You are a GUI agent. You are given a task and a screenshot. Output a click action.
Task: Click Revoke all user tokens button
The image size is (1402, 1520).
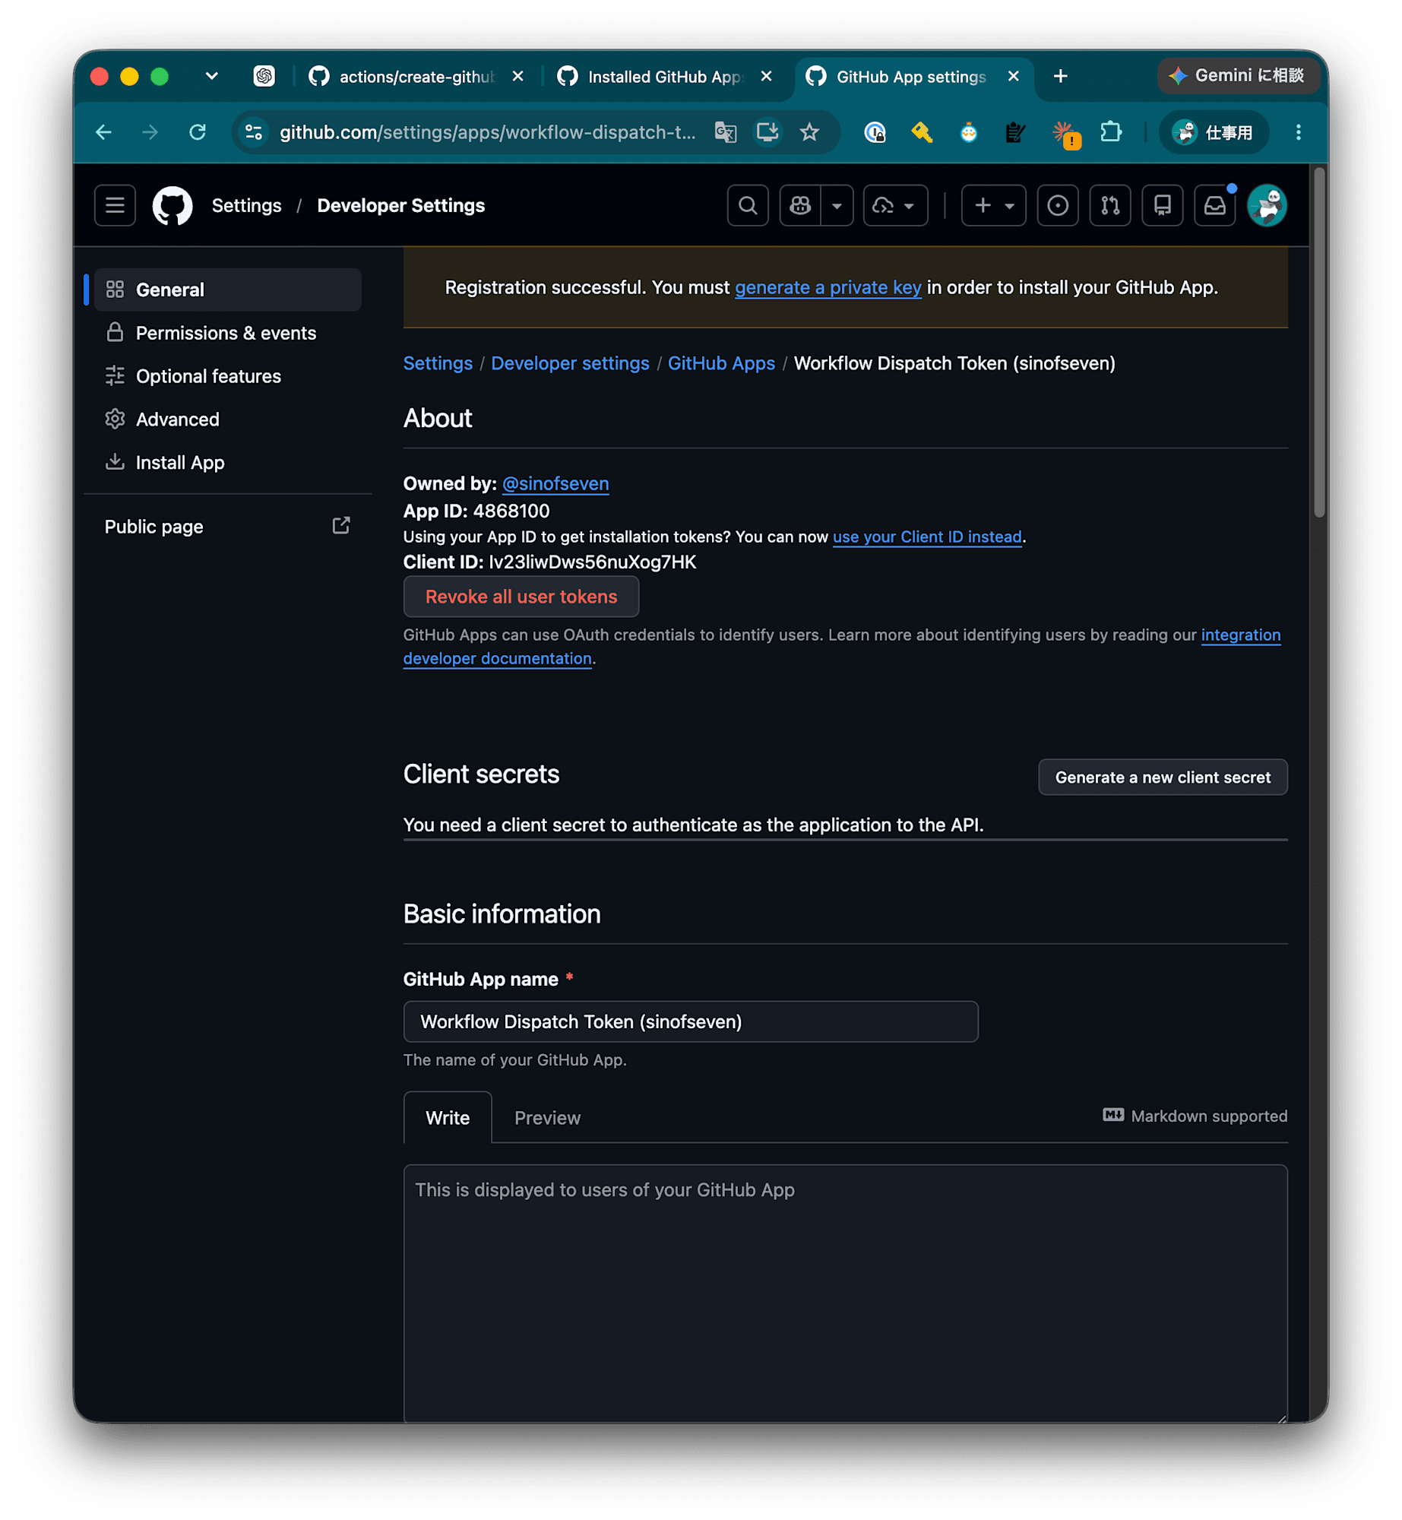521,597
